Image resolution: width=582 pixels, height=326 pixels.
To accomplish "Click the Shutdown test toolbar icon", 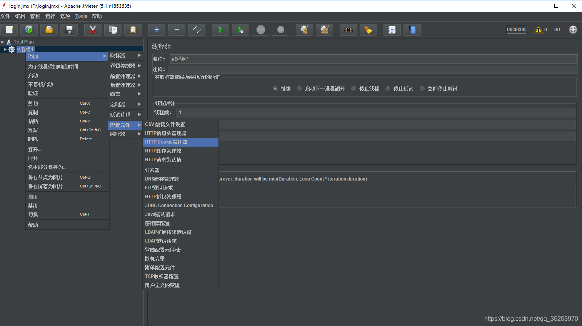I will point(281,30).
